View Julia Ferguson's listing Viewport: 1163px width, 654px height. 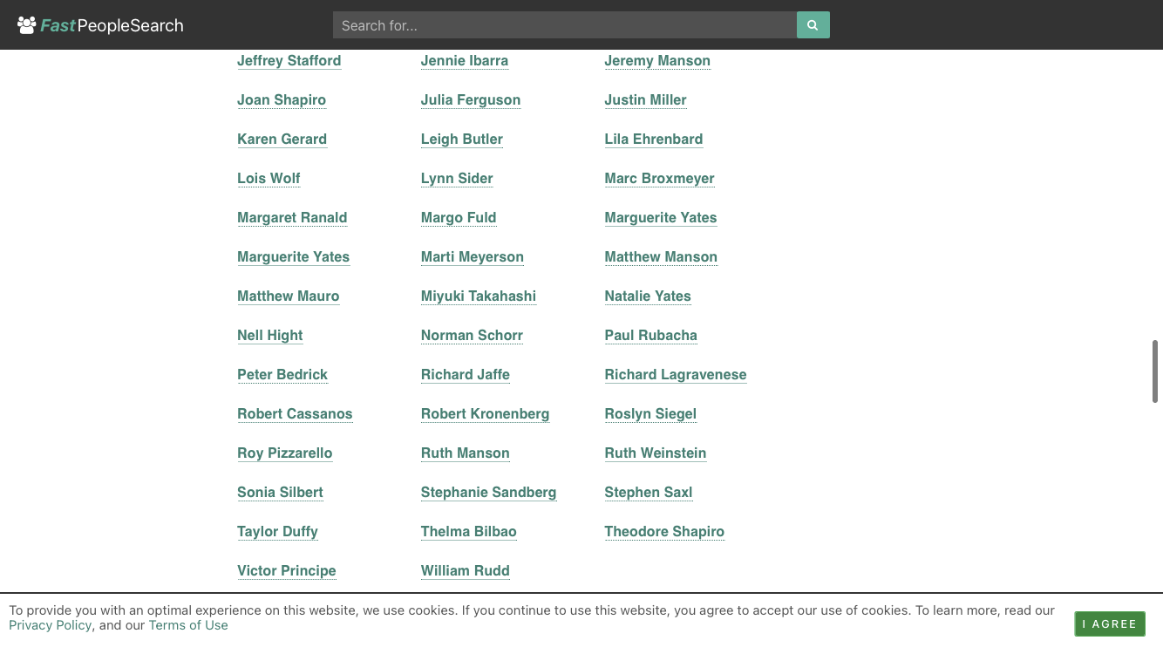(x=471, y=99)
